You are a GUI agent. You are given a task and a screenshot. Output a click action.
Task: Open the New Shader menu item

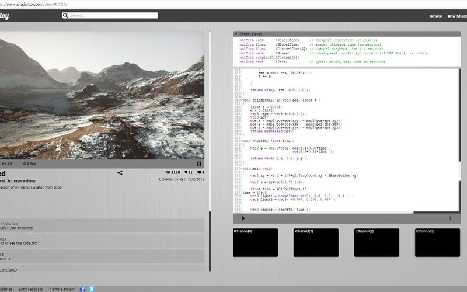[x=457, y=16]
